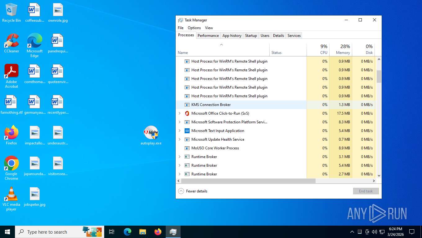Open the notification center icon

[x=412, y=232]
